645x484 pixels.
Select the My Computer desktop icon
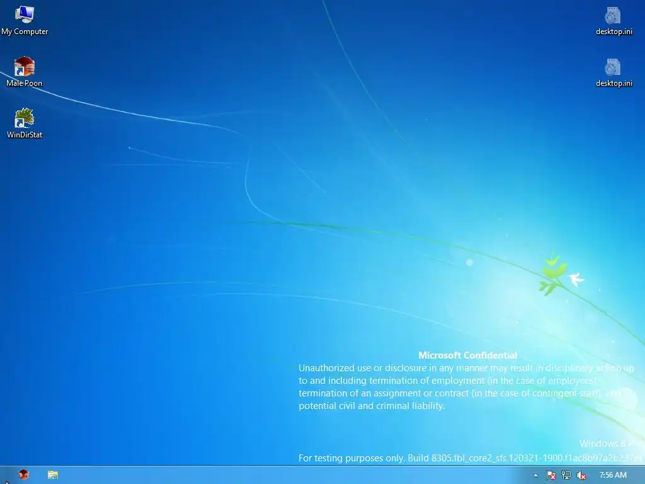pyautogui.click(x=25, y=21)
